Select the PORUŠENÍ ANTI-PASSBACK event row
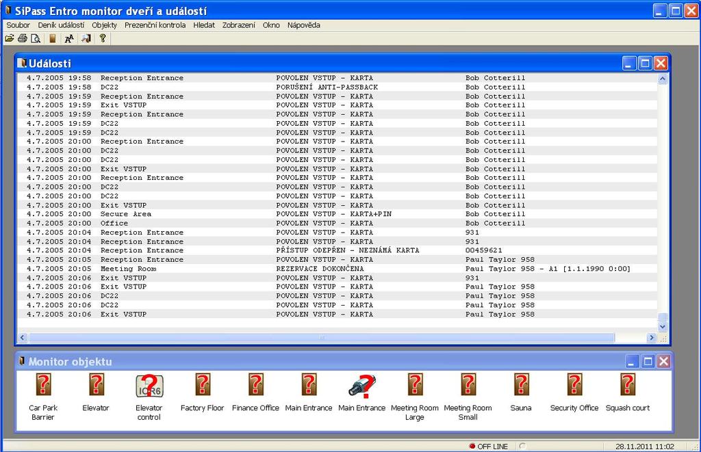This screenshot has height=452, width=701. 337,87
